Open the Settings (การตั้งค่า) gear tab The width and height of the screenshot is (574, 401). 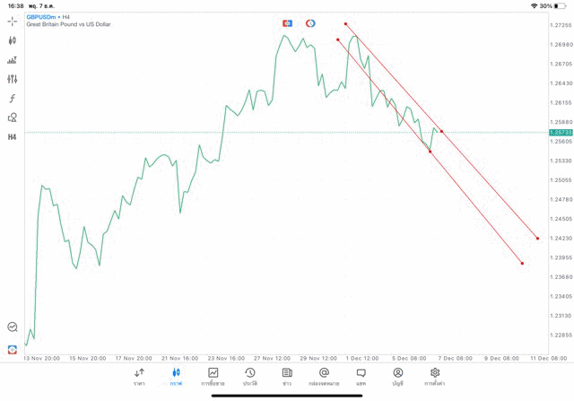[435, 376]
